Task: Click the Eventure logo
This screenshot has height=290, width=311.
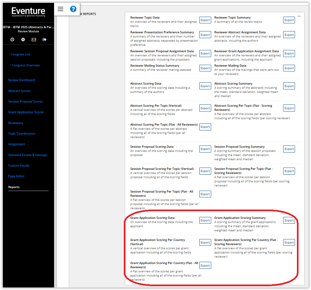Action: [x=28, y=12]
